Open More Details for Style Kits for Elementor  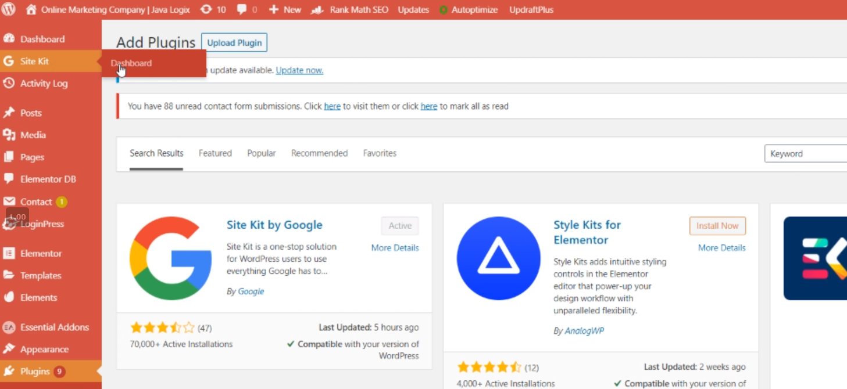(x=721, y=248)
